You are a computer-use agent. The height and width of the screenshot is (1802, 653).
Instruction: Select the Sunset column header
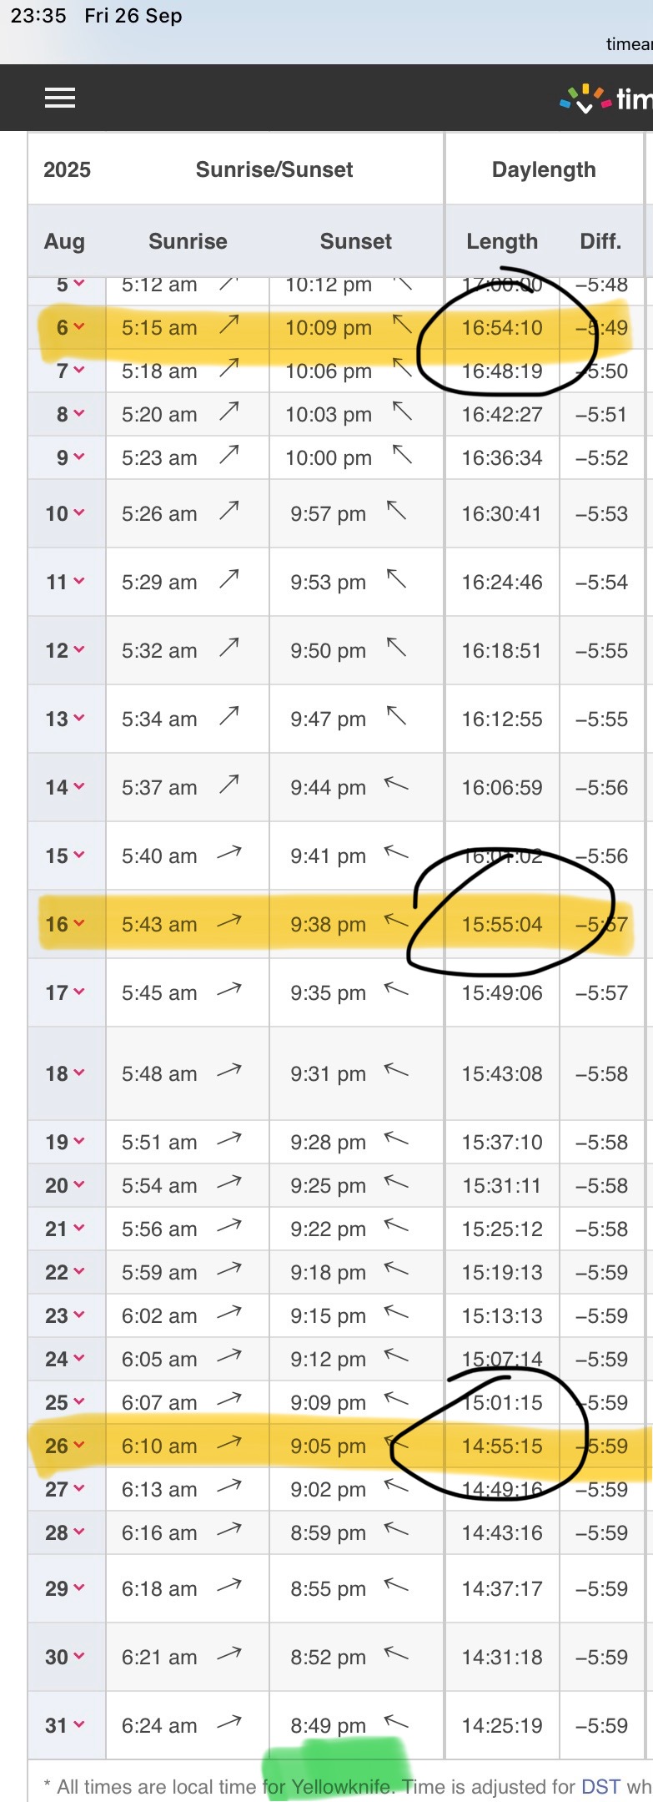[355, 241]
